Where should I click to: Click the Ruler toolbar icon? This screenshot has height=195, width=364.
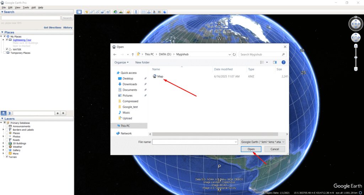click(136, 12)
